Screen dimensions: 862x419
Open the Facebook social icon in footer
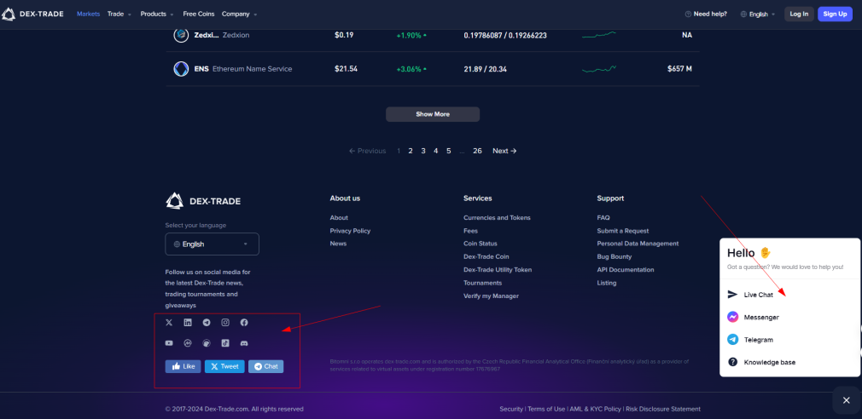244,323
